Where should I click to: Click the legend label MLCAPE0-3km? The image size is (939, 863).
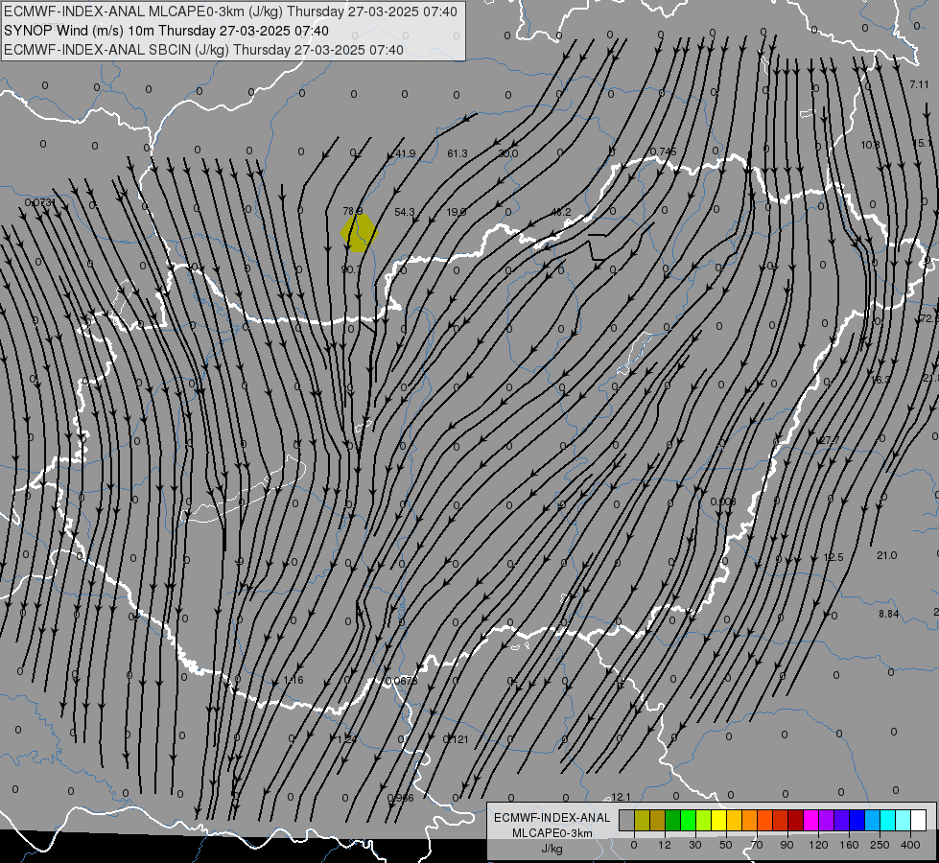(552, 833)
